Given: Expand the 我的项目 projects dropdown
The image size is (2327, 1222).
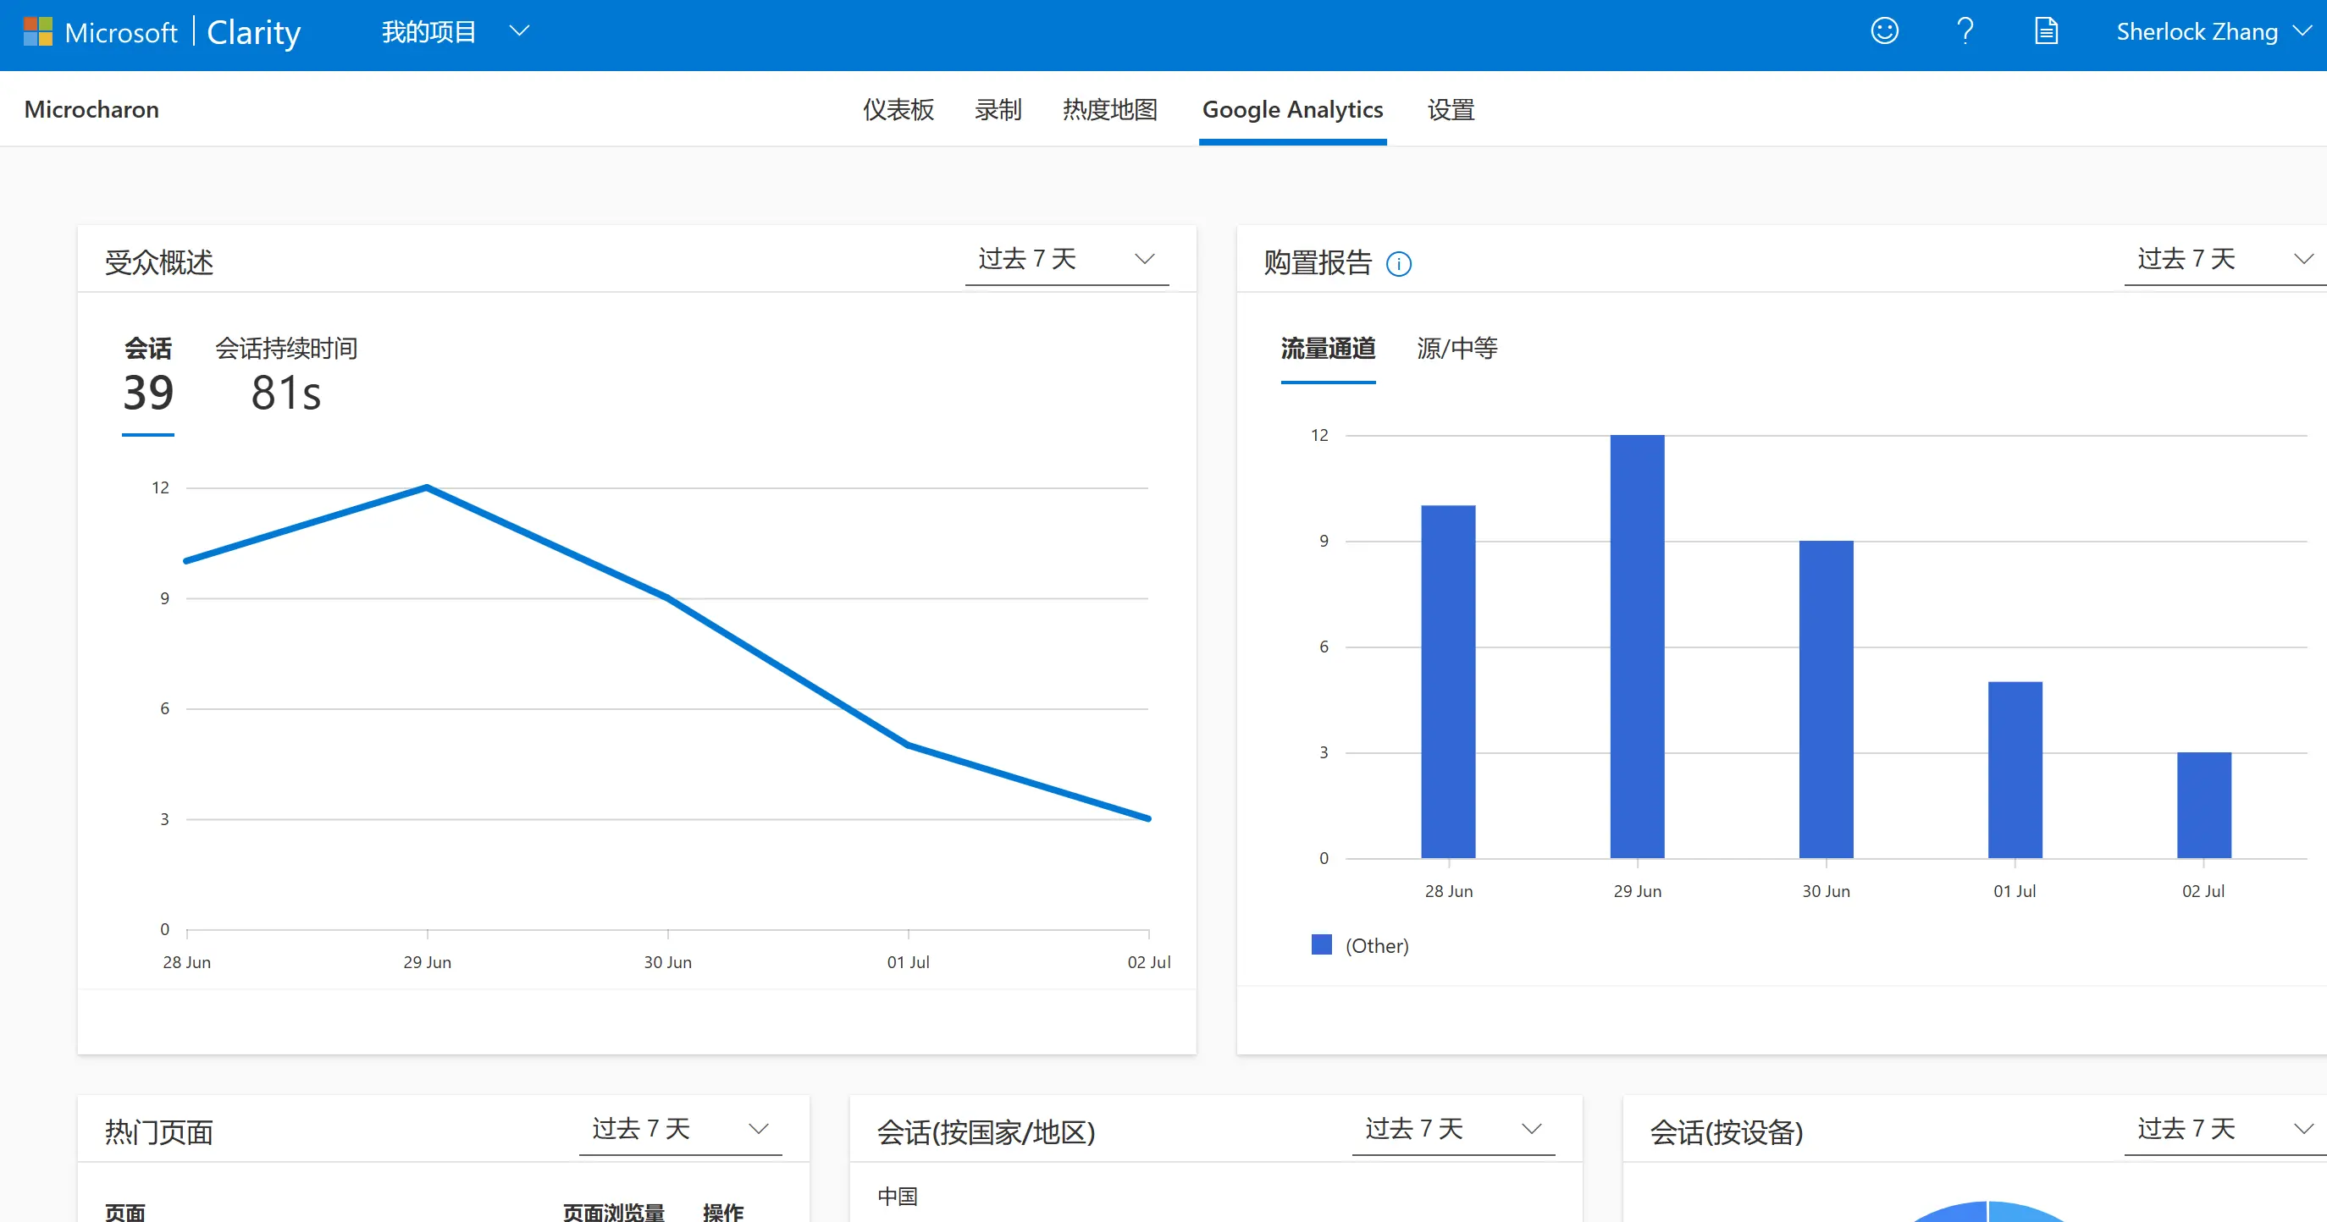Looking at the screenshot, I should click(456, 32).
